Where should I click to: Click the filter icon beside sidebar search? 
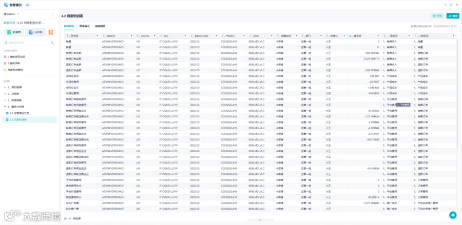point(52,43)
